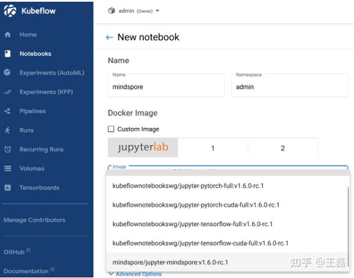Go to Notebooks in the sidebar
Image resolution: width=354 pixels, height=278 pixels.
tap(35, 53)
